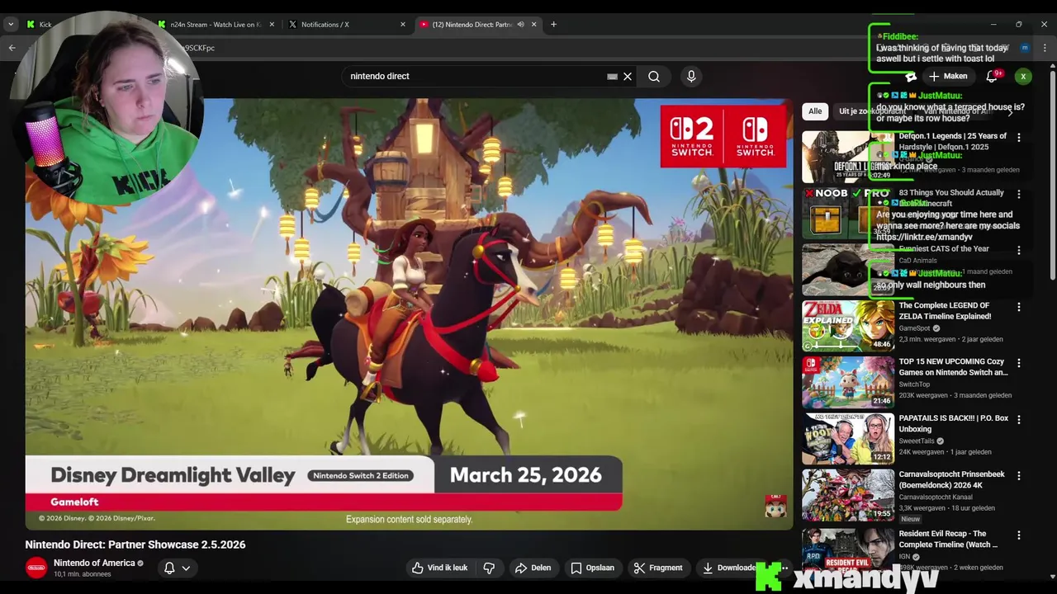Screen dimensions: 1057x594
Task: Share the video via Delen
Action: [533, 568]
